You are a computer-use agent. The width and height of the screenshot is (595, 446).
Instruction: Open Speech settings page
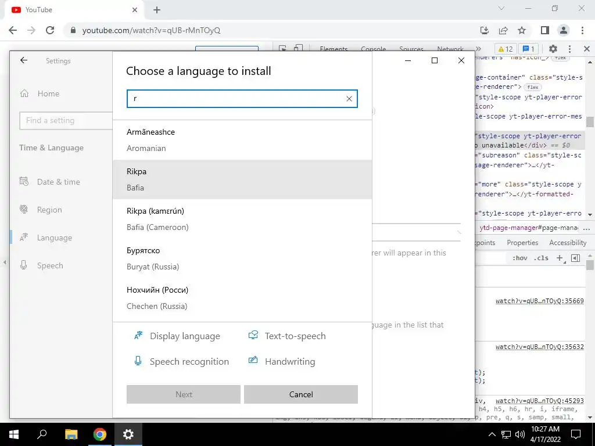[x=60, y=265]
